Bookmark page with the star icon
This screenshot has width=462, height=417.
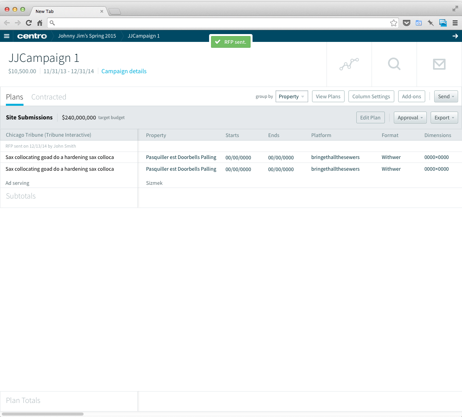pos(393,23)
